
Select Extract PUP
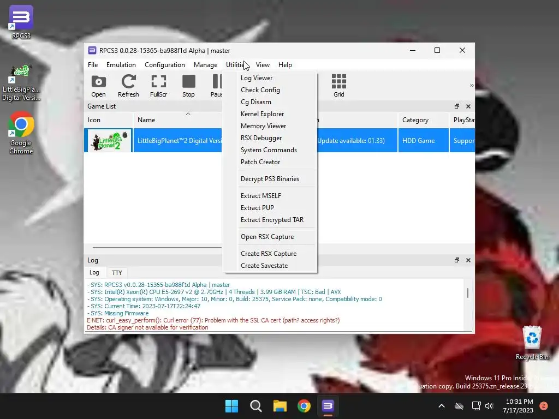point(270,208)
